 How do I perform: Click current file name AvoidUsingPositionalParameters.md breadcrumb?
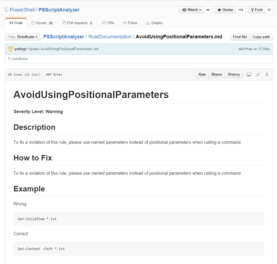point(179,37)
